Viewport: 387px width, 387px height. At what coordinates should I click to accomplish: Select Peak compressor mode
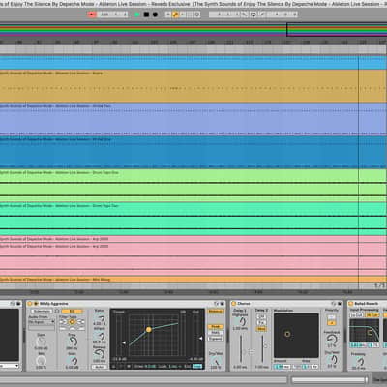215,327
